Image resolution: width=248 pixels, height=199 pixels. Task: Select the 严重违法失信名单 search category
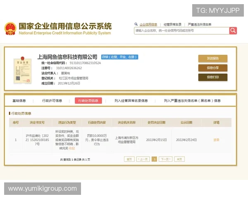(200, 24)
